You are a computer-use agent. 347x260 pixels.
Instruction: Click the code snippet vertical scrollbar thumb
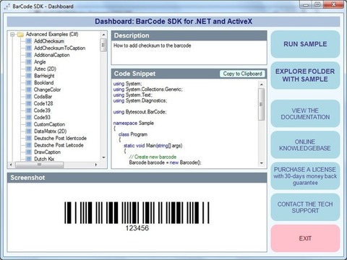pyautogui.click(x=262, y=104)
